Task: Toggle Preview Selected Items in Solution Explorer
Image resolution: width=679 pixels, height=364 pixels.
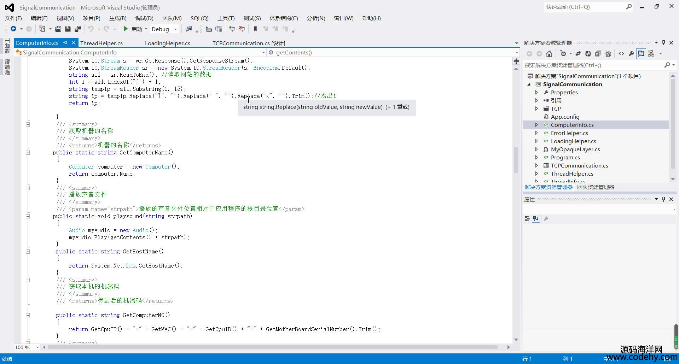Action: tap(641, 54)
